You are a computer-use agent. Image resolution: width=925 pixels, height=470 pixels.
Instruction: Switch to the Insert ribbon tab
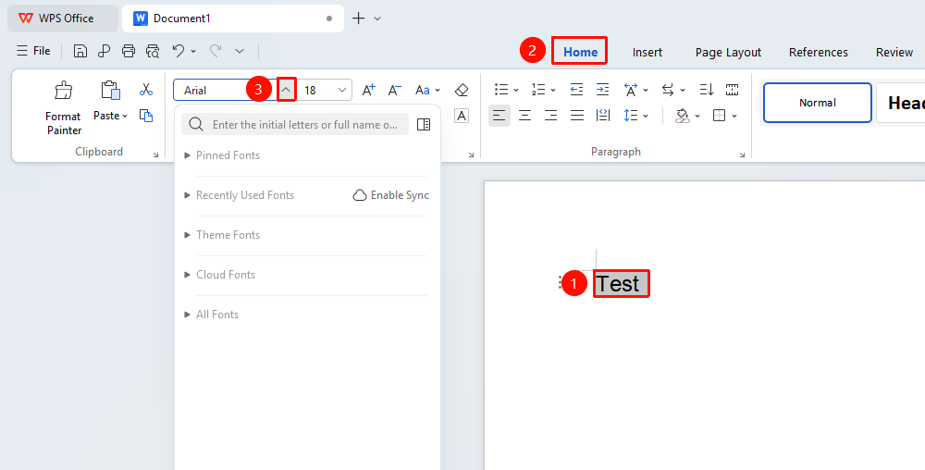coord(647,52)
